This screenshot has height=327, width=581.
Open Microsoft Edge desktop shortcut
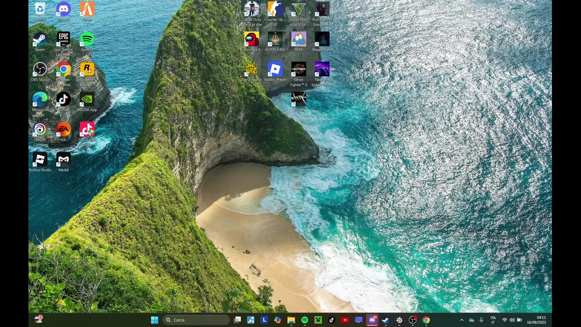(x=40, y=104)
